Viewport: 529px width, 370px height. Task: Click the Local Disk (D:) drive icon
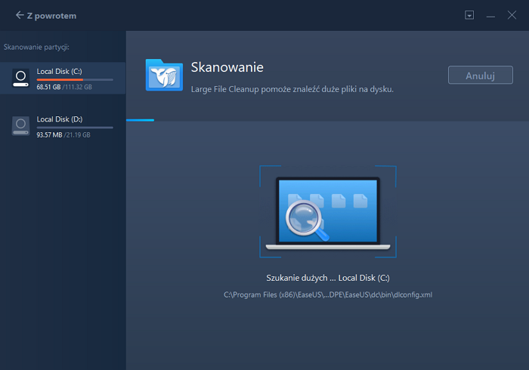[x=20, y=126]
